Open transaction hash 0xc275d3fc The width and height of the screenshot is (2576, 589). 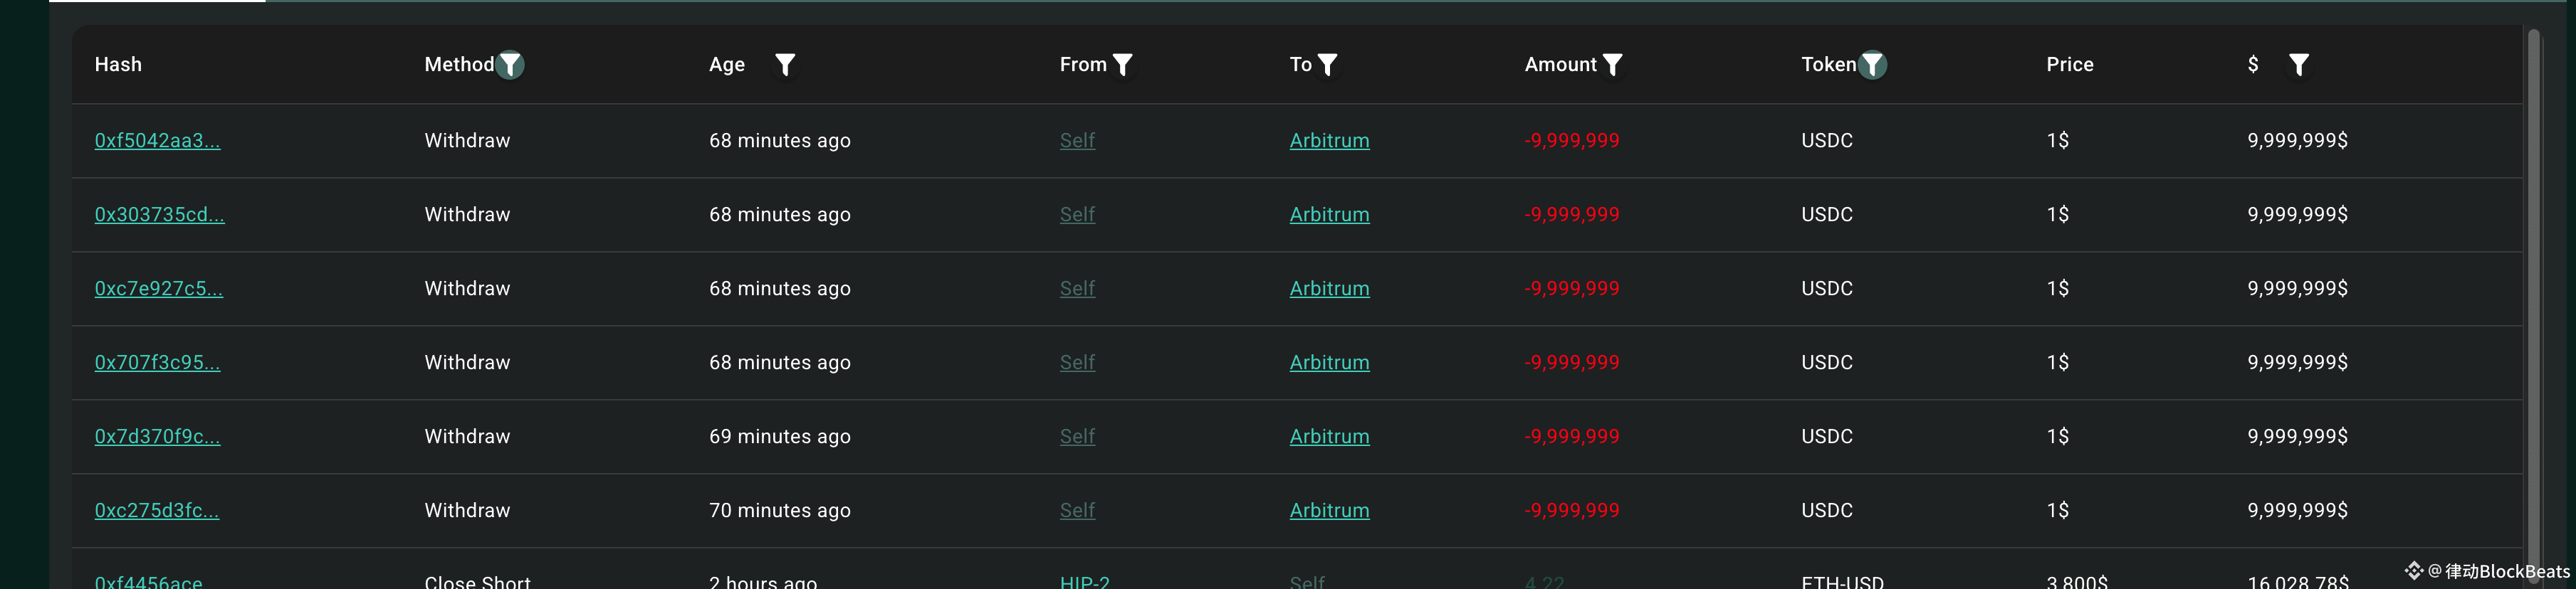[156, 510]
